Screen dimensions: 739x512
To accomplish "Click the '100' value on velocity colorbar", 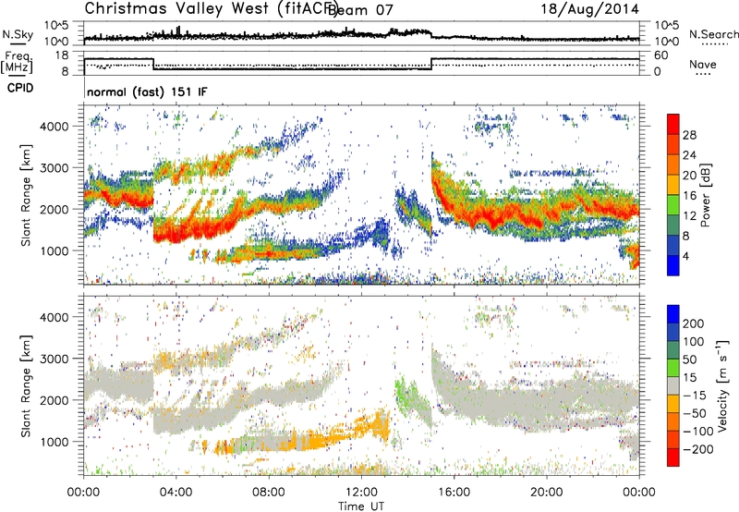I will (x=694, y=341).
